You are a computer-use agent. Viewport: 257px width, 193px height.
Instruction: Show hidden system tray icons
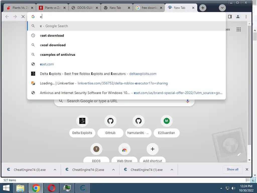tap(221, 188)
